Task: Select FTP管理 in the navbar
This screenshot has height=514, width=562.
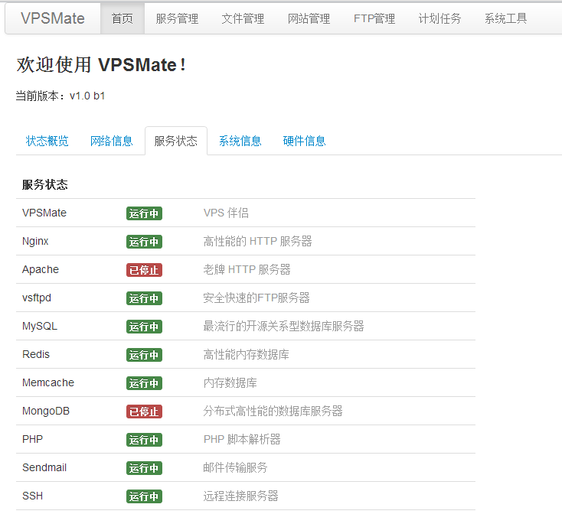Action: click(374, 18)
